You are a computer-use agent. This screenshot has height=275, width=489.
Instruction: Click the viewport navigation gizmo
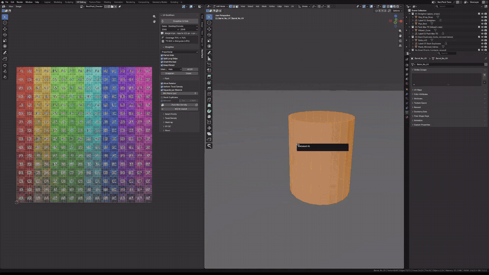click(395, 21)
